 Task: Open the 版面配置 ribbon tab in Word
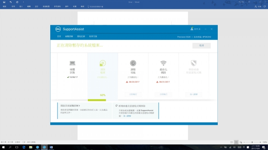pyautogui.click(x=46, y=6)
